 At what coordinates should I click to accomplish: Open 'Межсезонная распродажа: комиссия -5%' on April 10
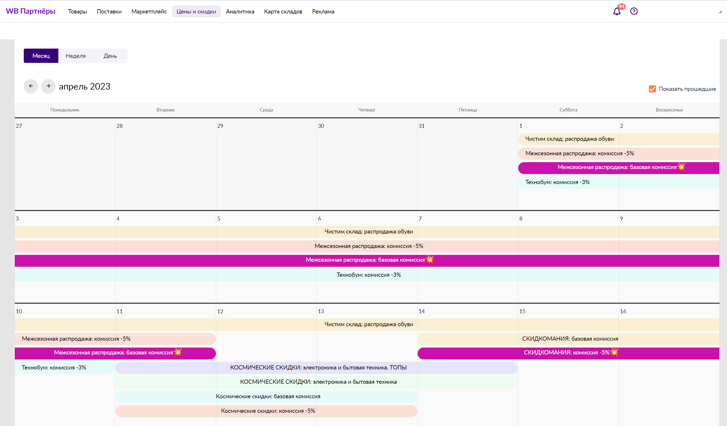click(x=115, y=339)
